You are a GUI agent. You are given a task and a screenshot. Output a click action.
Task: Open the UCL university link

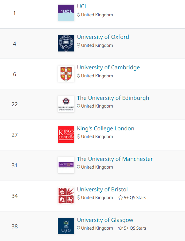coord(82,6)
